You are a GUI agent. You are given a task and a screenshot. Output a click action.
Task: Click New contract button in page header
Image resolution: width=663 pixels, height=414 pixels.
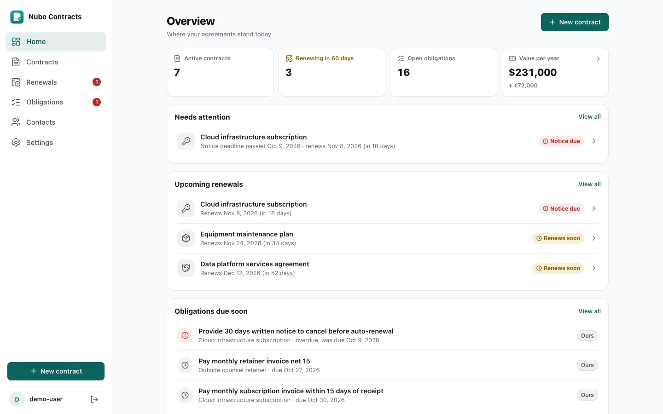575,22
